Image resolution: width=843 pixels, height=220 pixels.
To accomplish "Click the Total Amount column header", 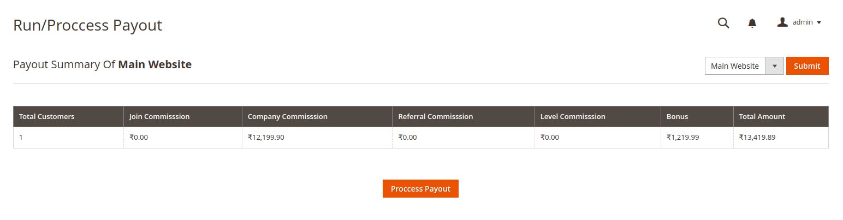I will tap(762, 117).
